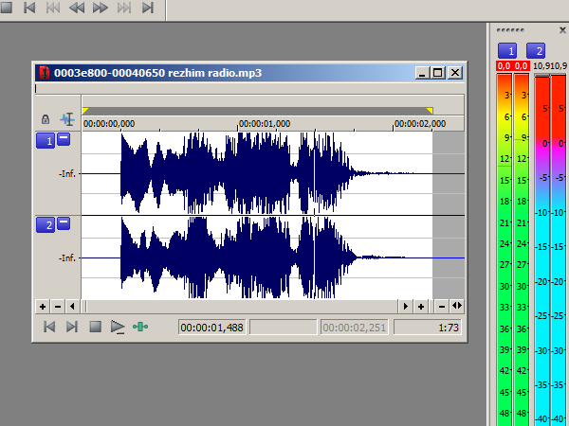Click the 00:00:02,000 mark on the time ruler
Viewport: 569px width, 426px height.
420,124
